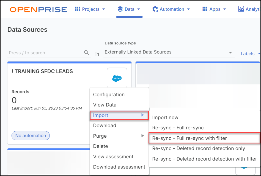Click the ! TRAINING SFDC LEADS title
Viewport: 261px width, 176px height.
point(42,71)
